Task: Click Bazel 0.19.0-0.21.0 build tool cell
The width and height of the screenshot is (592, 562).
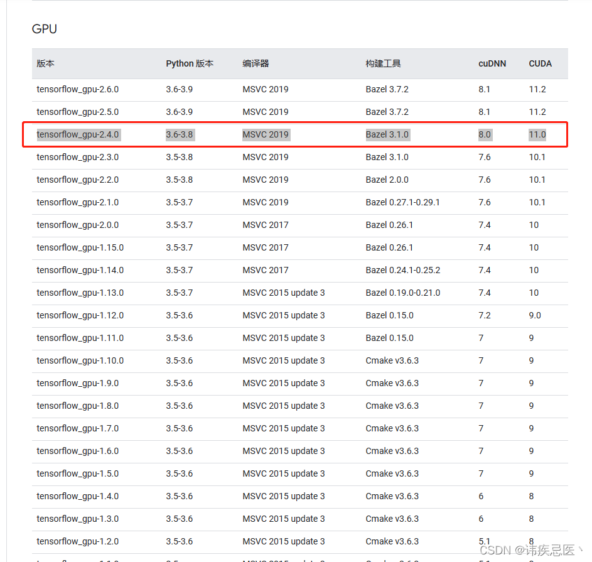Action: pyautogui.click(x=403, y=293)
